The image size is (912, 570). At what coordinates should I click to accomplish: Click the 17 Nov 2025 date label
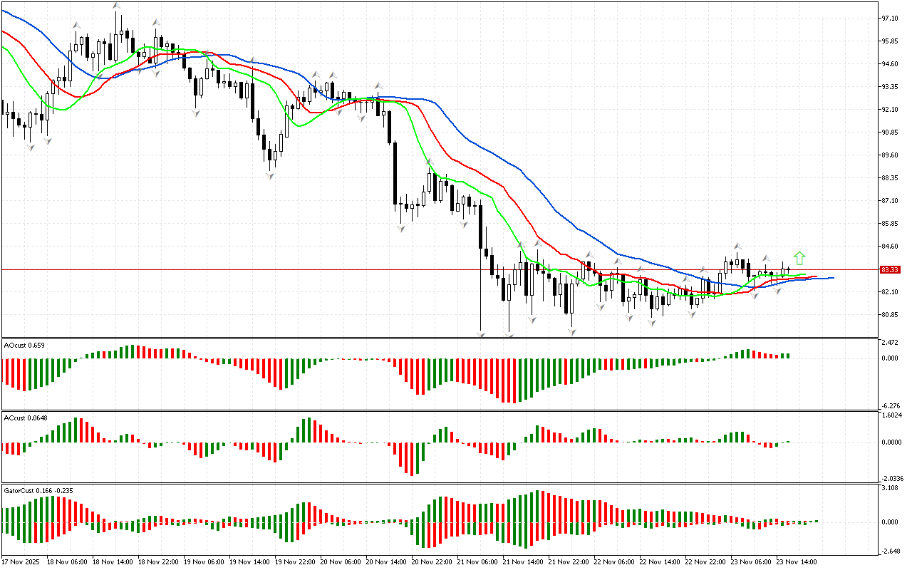21,561
